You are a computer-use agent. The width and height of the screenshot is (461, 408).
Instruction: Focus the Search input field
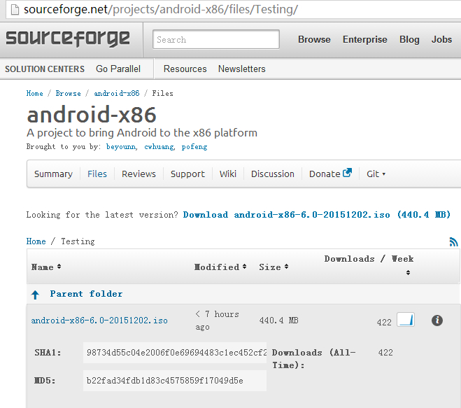click(x=215, y=39)
